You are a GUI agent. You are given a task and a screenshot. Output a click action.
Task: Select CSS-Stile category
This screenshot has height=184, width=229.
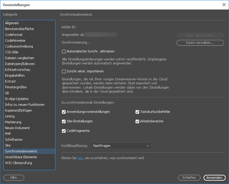click(29, 52)
